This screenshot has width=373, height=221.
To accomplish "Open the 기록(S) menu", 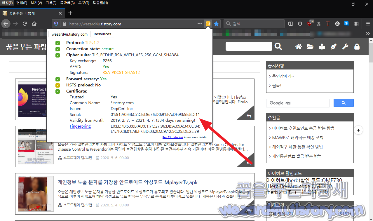I will pos(51,3).
